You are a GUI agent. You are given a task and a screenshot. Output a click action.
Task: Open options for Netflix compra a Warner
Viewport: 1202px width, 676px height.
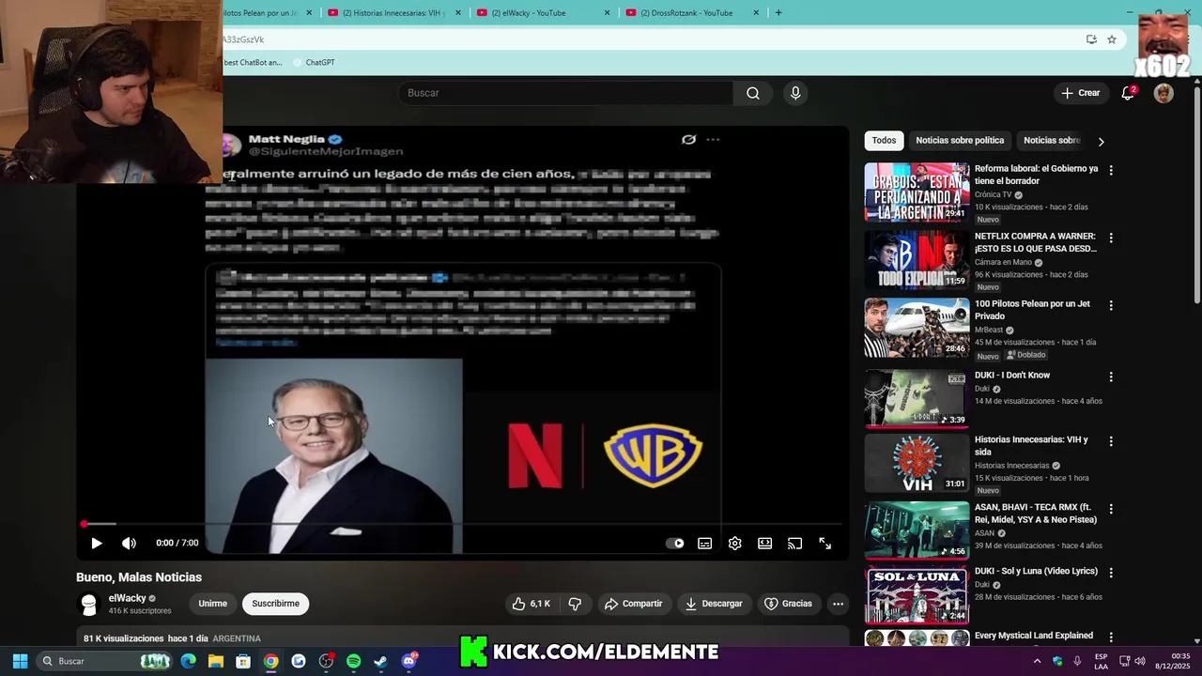(1111, 238)
